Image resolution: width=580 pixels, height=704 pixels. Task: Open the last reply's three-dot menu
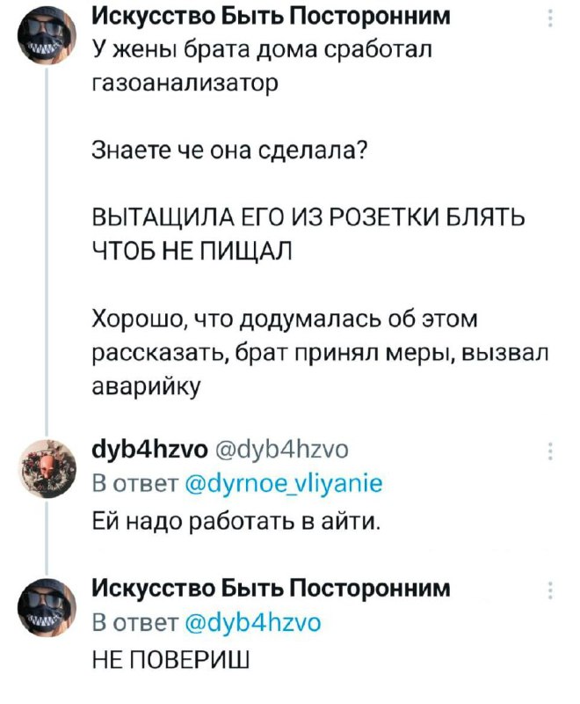pos(550,590)
